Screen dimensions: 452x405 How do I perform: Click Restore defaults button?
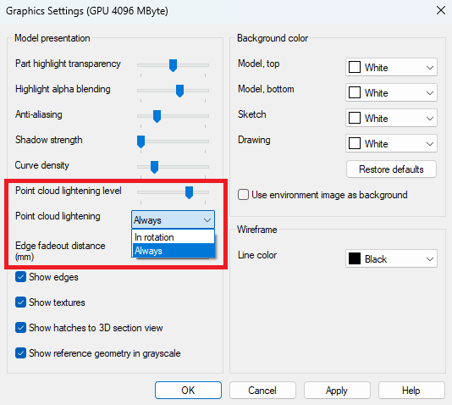coord(391,169)
